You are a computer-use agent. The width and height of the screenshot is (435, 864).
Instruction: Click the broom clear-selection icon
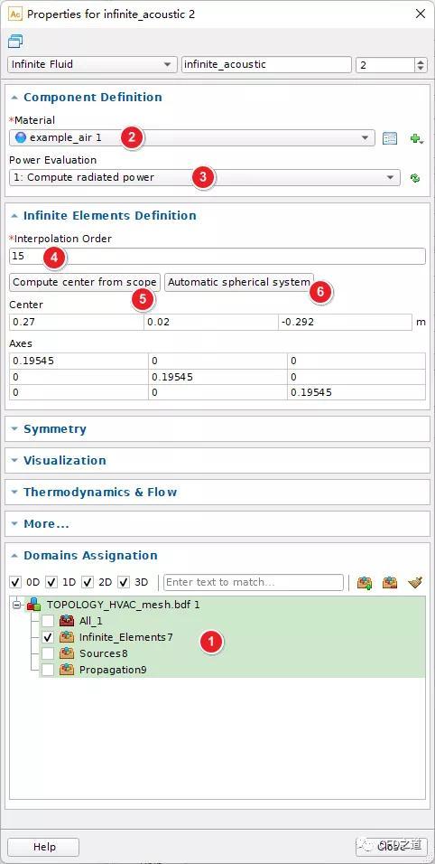point(415,582)
